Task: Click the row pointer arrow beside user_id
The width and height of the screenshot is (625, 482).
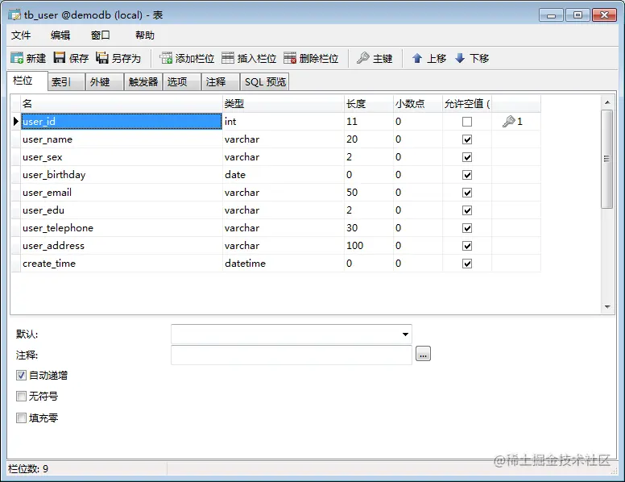Action: (x=15, y=121)
